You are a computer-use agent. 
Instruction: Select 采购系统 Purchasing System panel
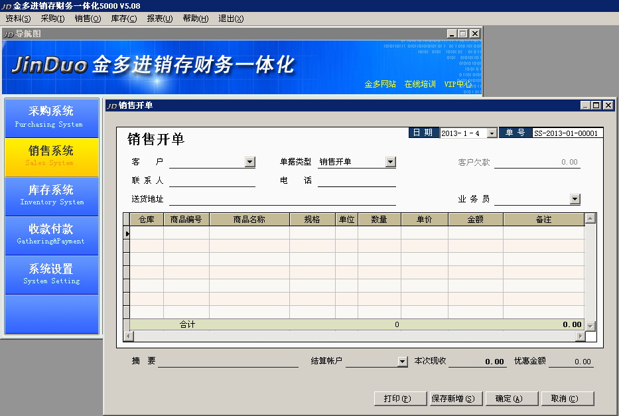[x=51, y=117]
